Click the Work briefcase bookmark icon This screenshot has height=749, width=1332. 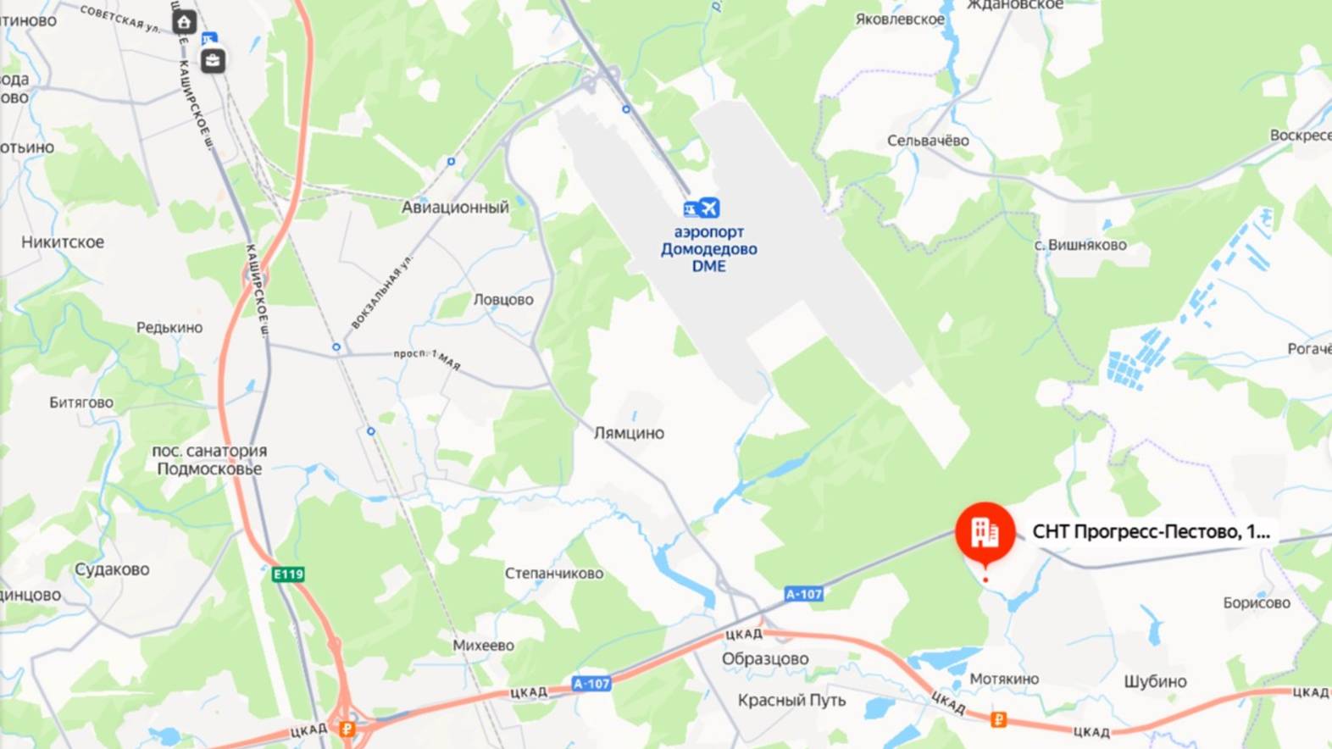213,60
